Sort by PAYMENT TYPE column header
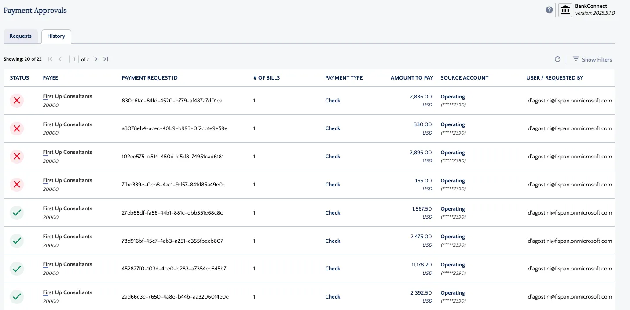The image size is (630, 310). (344, 78)
